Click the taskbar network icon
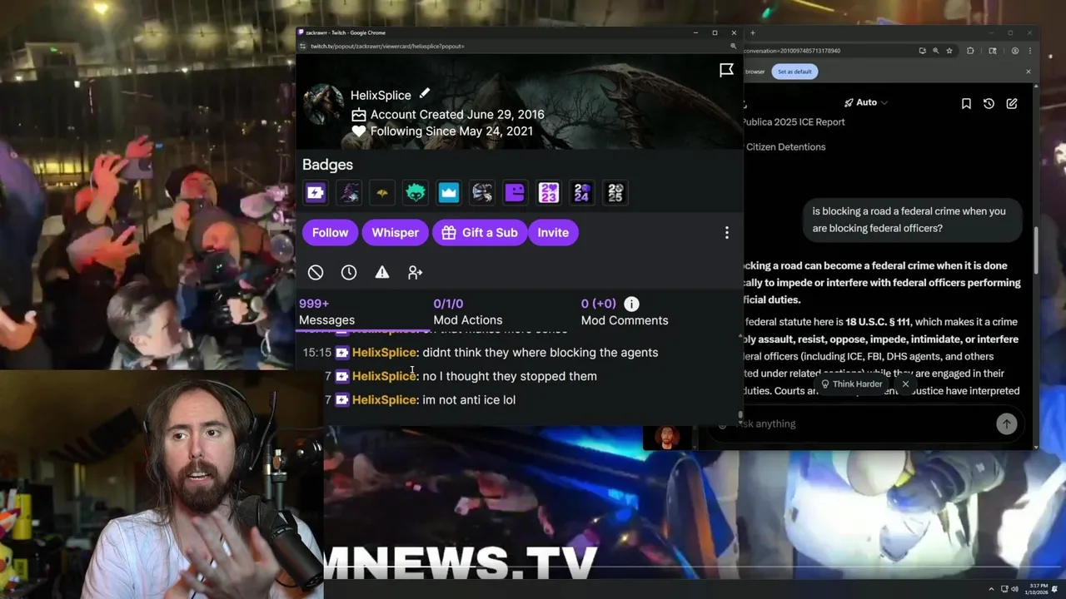The image size is (1066, 599). pyautogui.click(x=1004, y=590)
